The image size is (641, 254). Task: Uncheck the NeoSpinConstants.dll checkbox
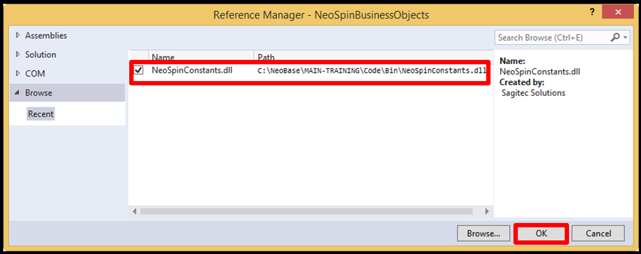click(x=139, y=70)
